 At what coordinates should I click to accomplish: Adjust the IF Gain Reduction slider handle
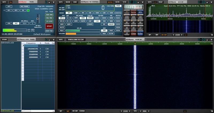[x=37, y=19]
